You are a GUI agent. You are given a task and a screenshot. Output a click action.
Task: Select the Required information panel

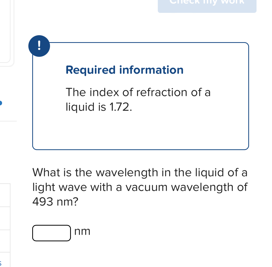pos(141,96)
